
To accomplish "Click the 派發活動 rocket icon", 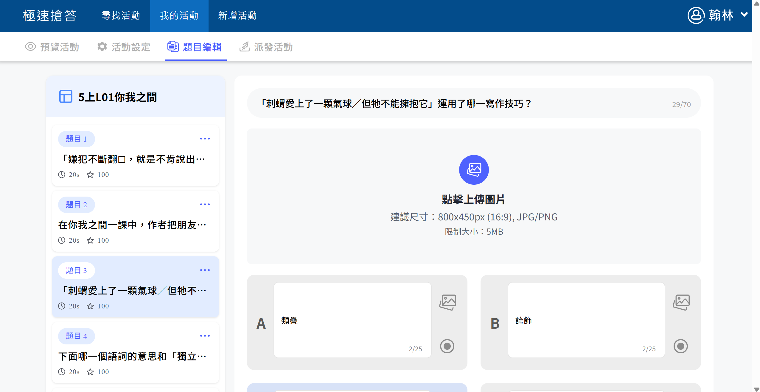I will 244,47.
